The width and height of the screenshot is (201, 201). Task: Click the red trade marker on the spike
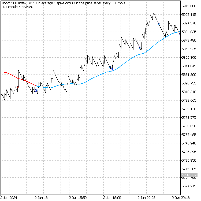pyautogui.click(x=18, y=87)
